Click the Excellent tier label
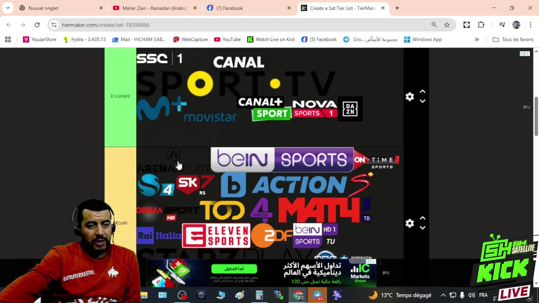The height and width of the screenshot is (303, 539). pyautogui.click(x=120, y=96)
